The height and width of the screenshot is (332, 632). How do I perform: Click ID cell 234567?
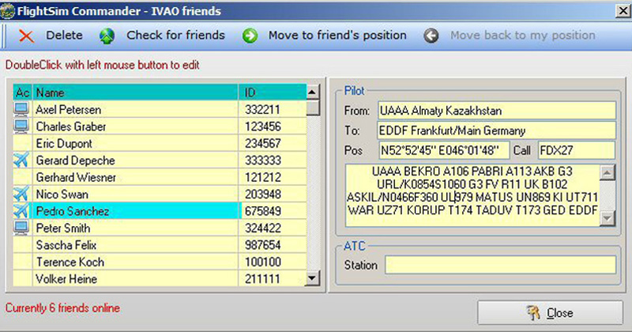pos(273,143)
